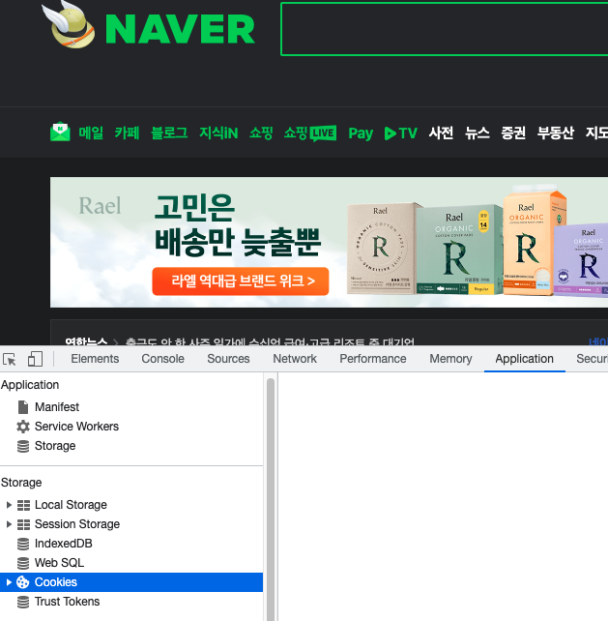The width and height of the screenshot is (608, 621).
Task: Click the Rael brand logo in banner
Action: pos(101,206)
